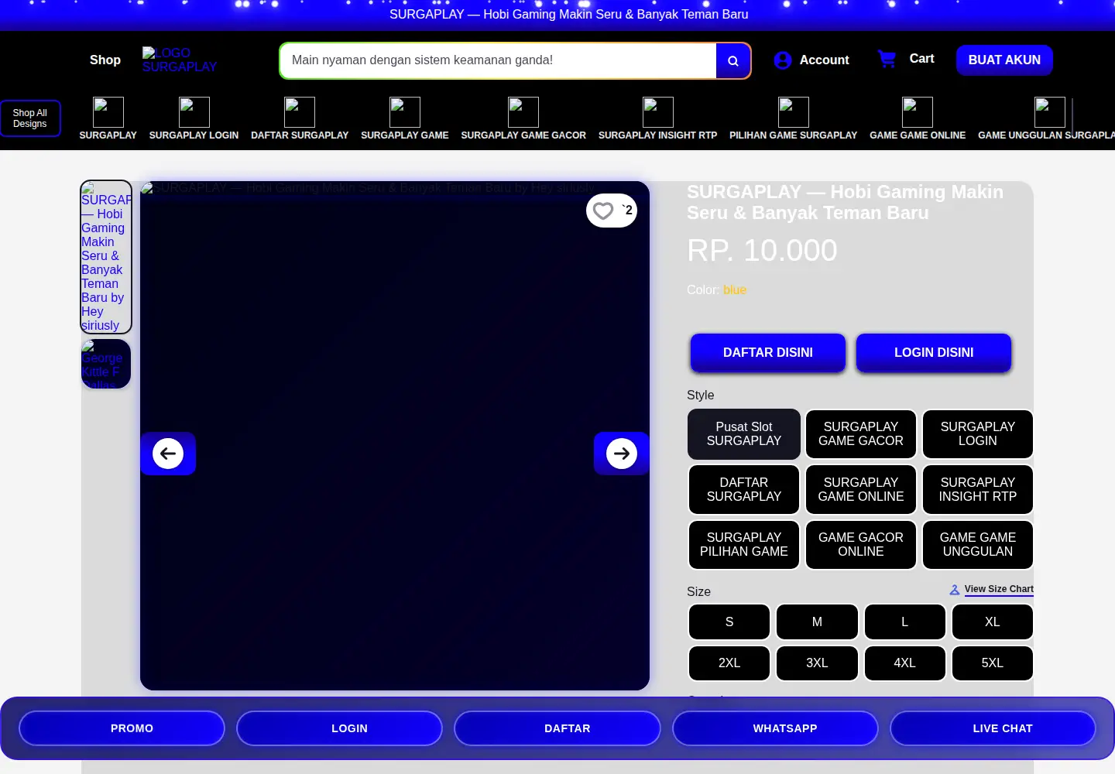
Task: Click the LOGIN DISINI button
Action: coord(934,353)
